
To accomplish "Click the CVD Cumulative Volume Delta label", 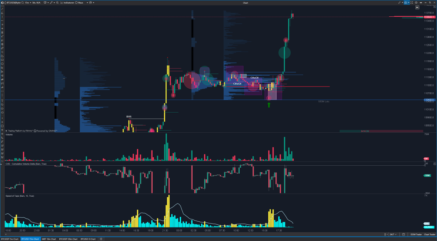I will pos(26,164).
